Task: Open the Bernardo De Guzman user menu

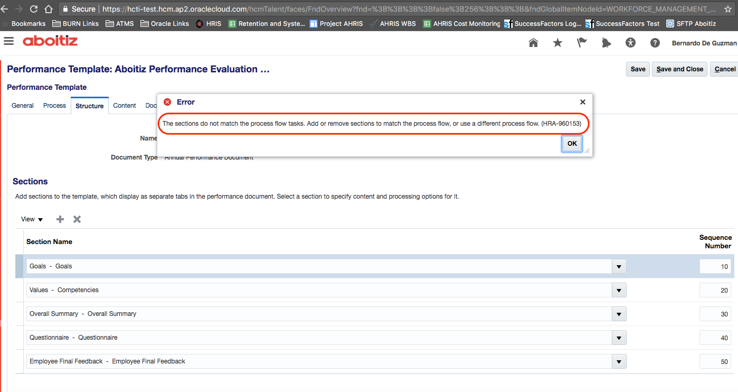Action: (704, 43)
